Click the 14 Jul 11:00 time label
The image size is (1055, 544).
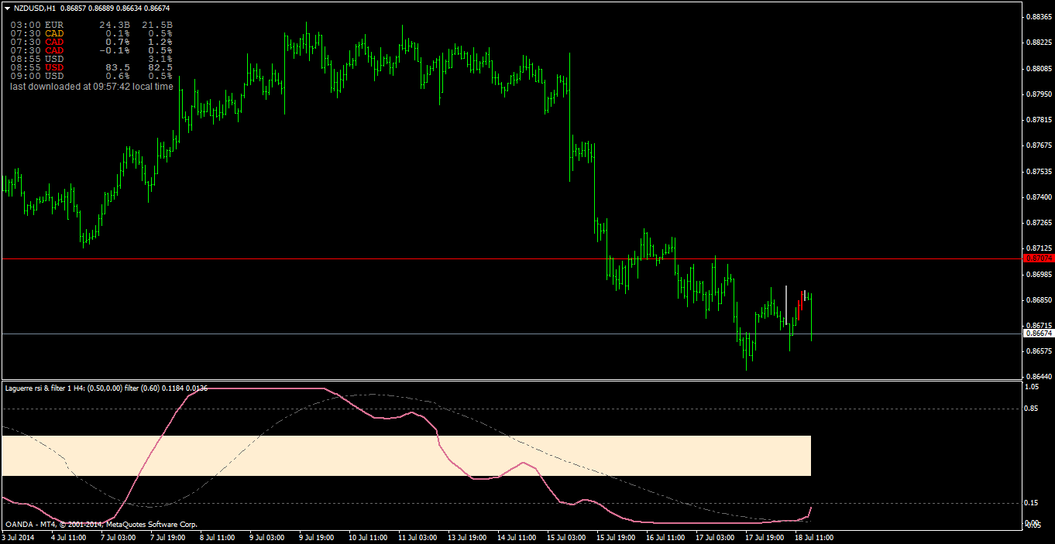[x=517, y=536]
